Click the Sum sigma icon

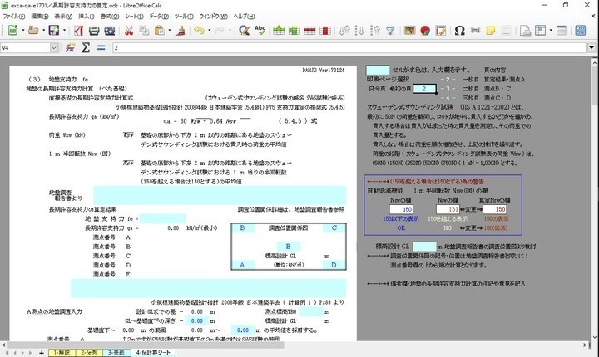click(x=86, y=47)
